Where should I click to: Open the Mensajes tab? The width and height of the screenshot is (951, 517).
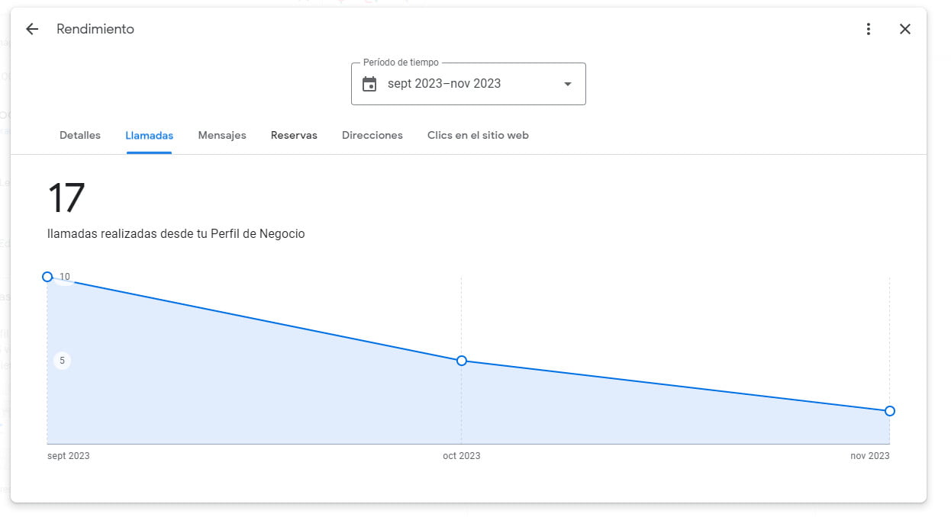(x=222, y=135)
